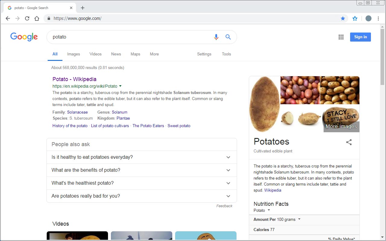Click the browser forward arrow
This screenshot has height=241, width=386.
point(17,18)
